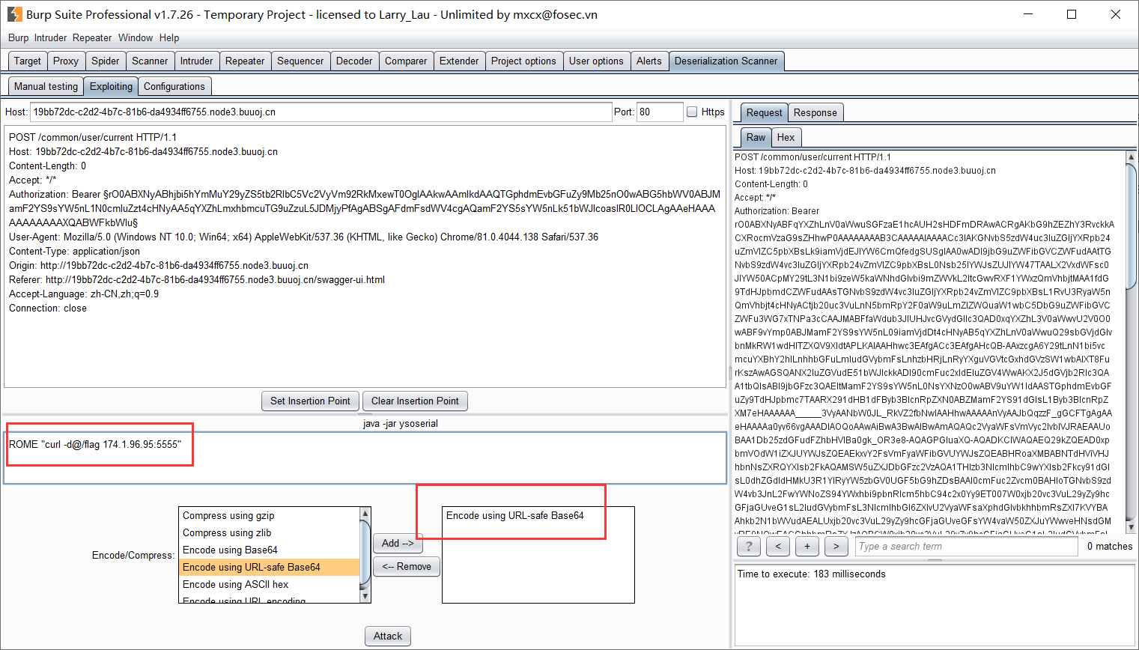The image size is (1139, 650).
Task: Open the Burp menu
Action: tap(18, 37)
